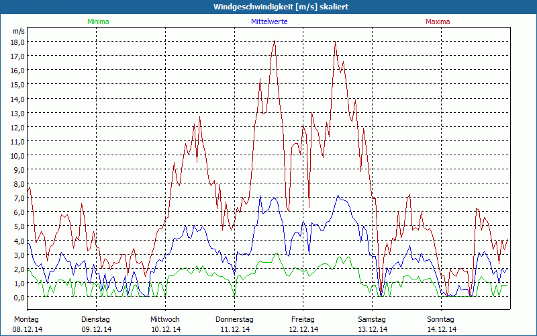Click the 13.12.14 date label
Image resolution: width=537 pixels, height=336 pixels.
[x=373, y=329]
